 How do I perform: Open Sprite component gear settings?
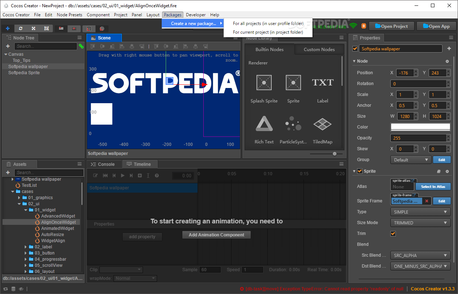point(447,171)
